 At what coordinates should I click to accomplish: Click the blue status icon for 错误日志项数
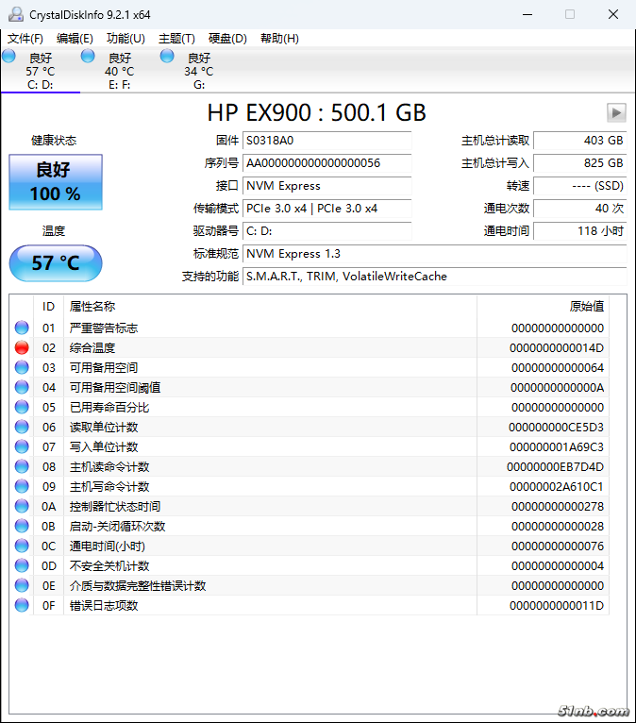(22, 605)
